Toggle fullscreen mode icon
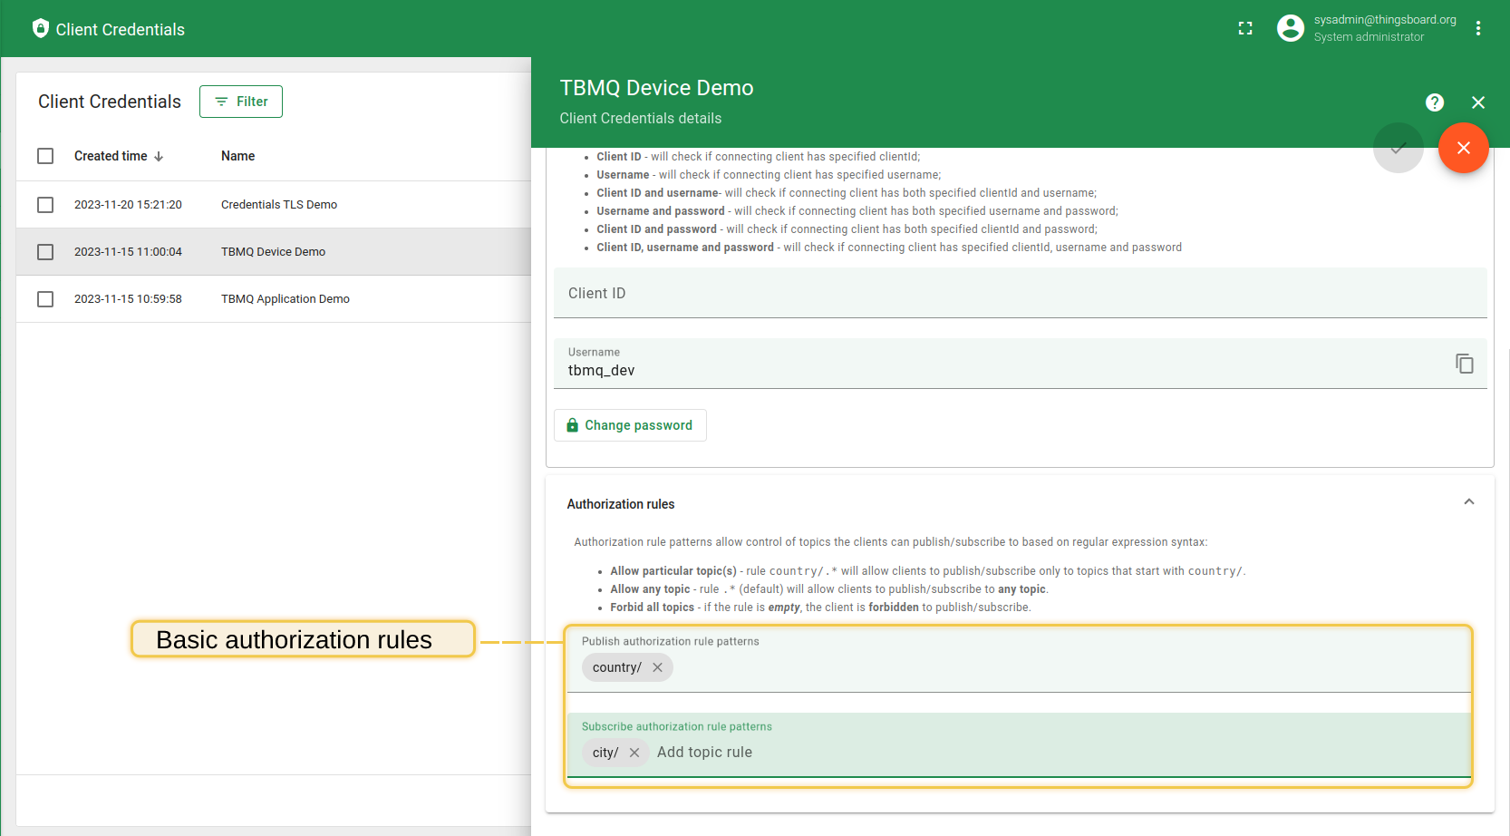This screenshot has width=1510, height=836. click(x=1245, y=29)
